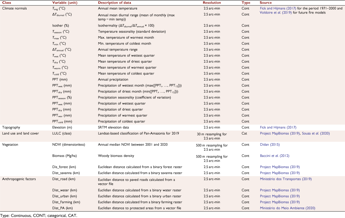This screenshot has height=218, width=345.
Task: Select the "Anthropogenic factors" class cell
Action: coord(19,179)
